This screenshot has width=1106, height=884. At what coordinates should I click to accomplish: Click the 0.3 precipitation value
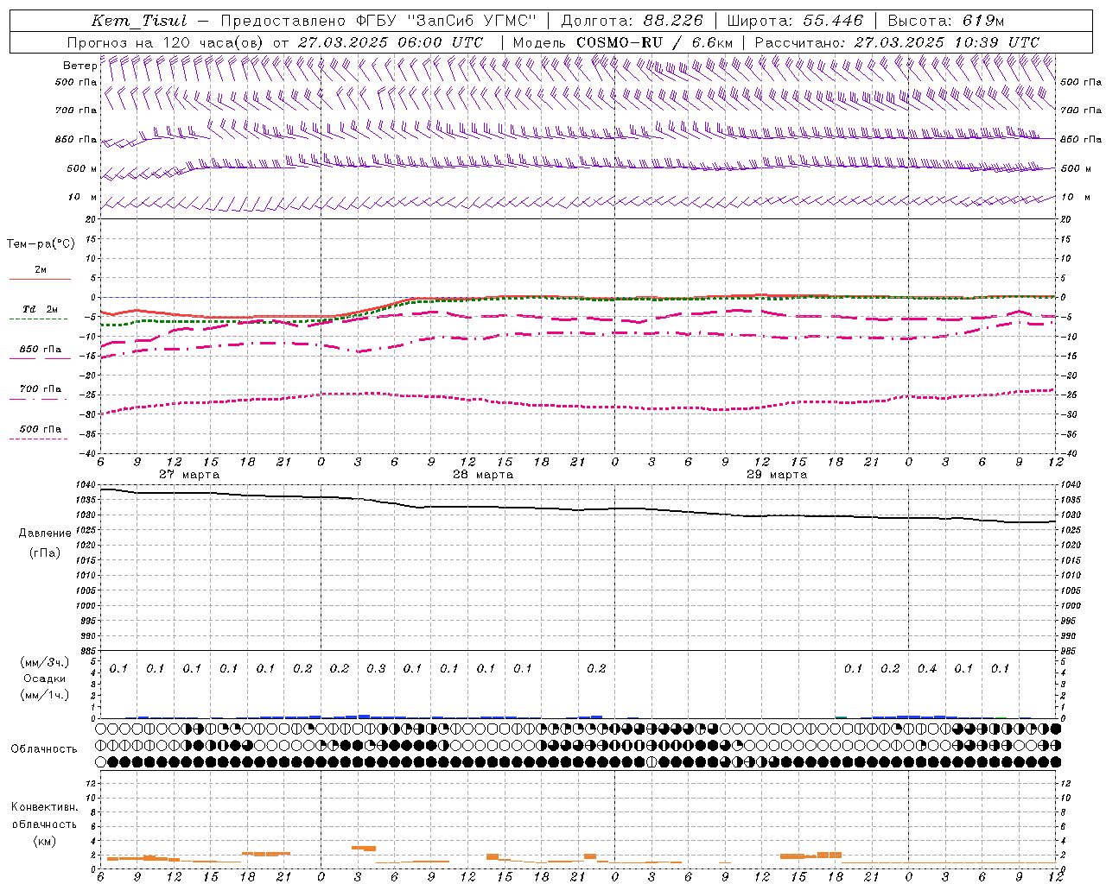[376, 668]
